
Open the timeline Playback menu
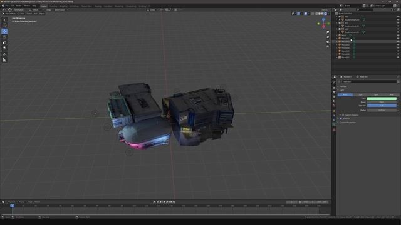(x=11, y=202)
